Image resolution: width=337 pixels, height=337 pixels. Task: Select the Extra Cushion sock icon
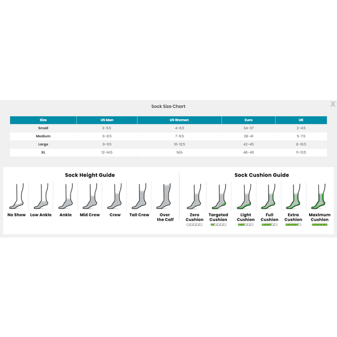click(293, 196)
